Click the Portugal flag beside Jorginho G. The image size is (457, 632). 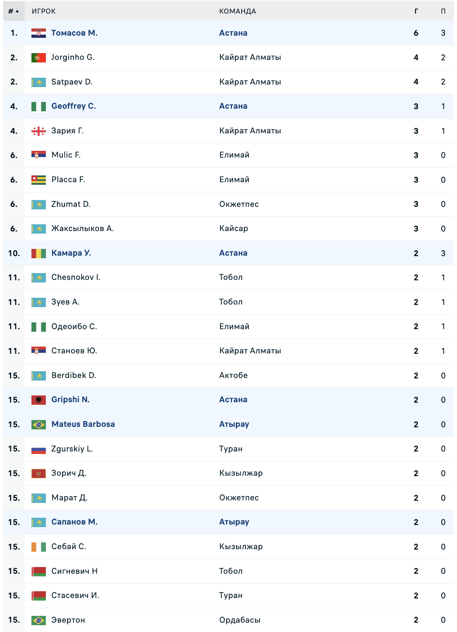[x=39, y=57]
